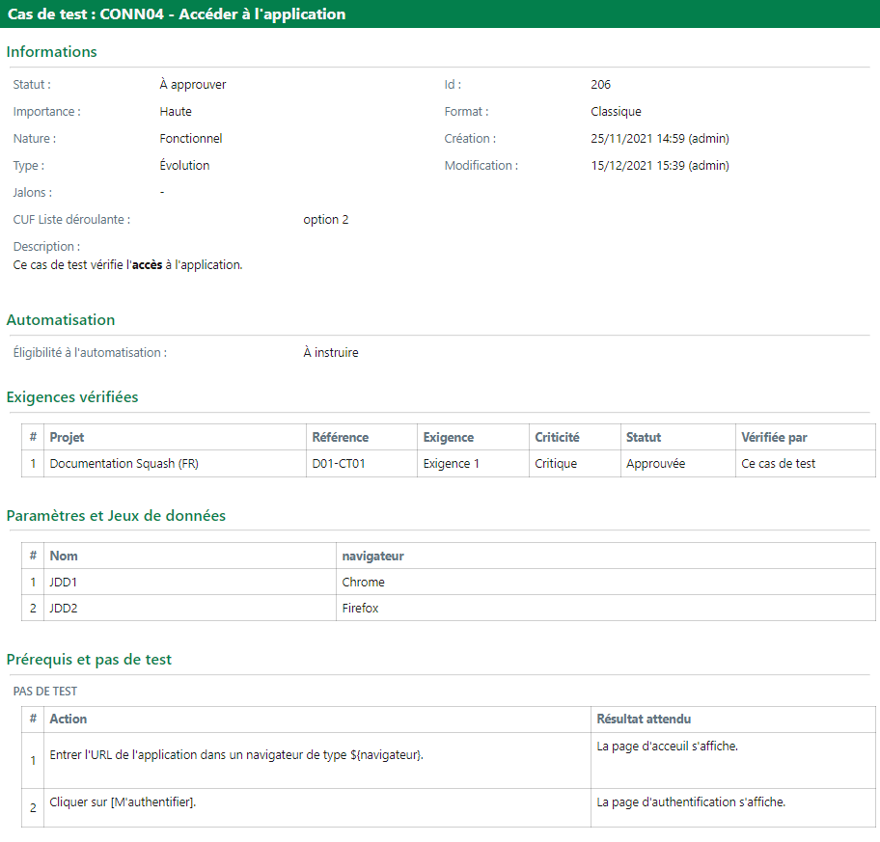880x842 pixels.
Task: Open the 'Documentation Squash (FR)' project cell
Action: pos(124,464)
